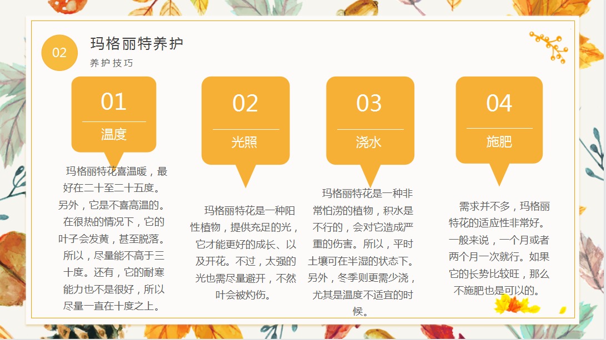Click the pointer tail of the 光照 callout
Viewport: 606px width, 340px height.
tap(245, 175)
